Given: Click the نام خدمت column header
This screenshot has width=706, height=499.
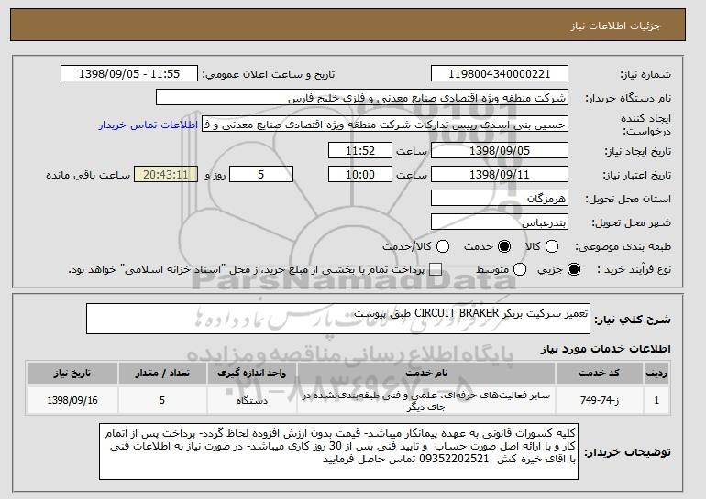Looking at the screenshot, I should click(426, 374).
